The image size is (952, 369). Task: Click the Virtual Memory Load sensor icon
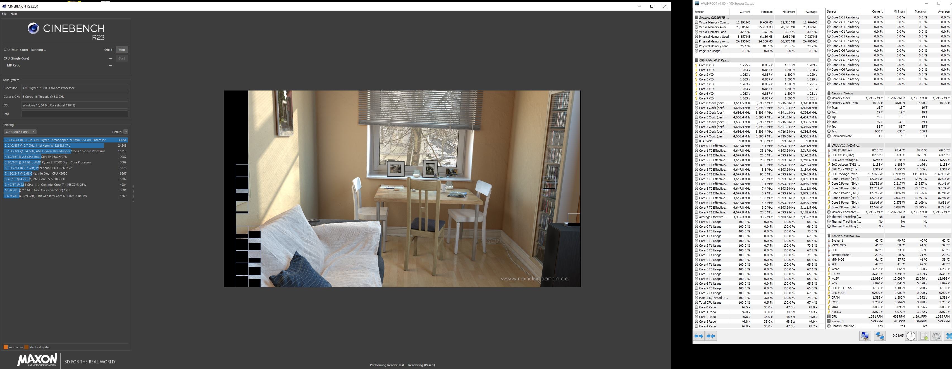[x=696, y=32]
